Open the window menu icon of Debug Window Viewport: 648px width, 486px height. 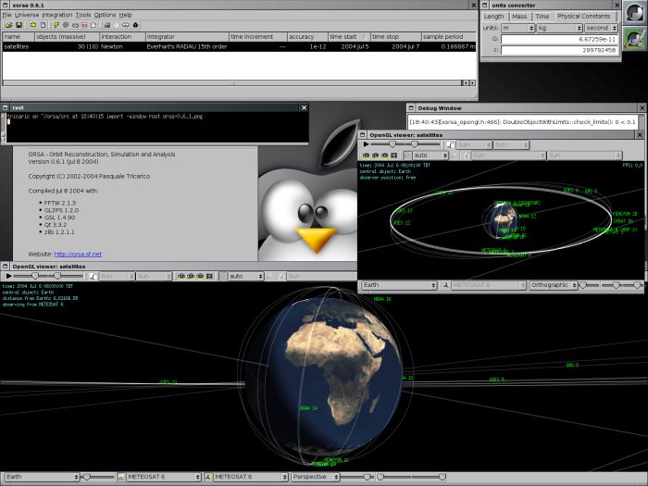411,108
